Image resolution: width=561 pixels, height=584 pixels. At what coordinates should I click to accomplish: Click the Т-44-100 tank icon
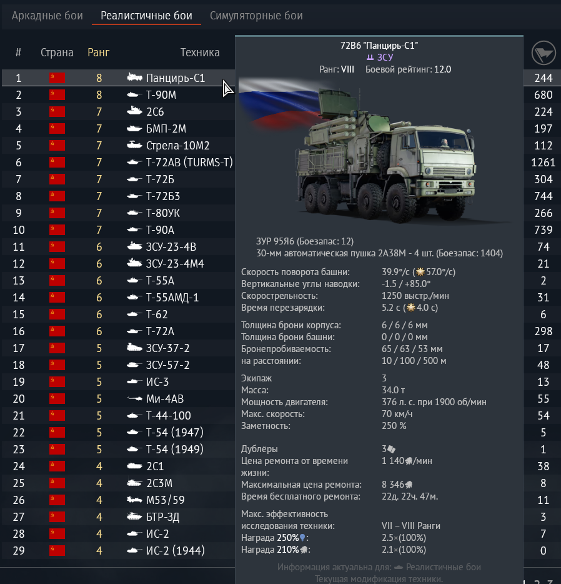point(134,415)
